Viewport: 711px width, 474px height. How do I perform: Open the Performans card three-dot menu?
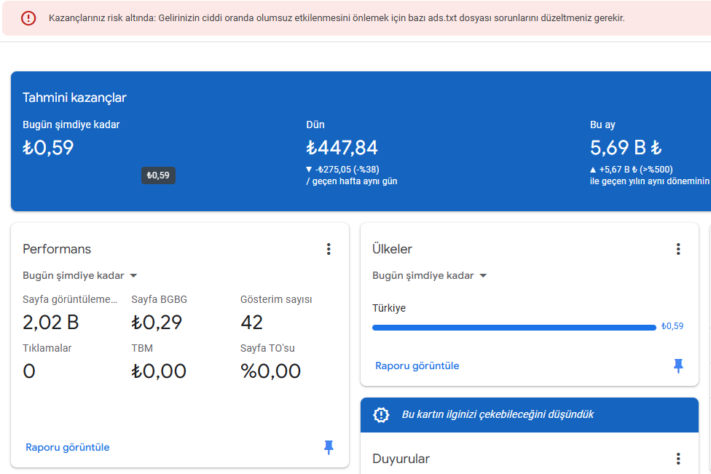point(329,249)
